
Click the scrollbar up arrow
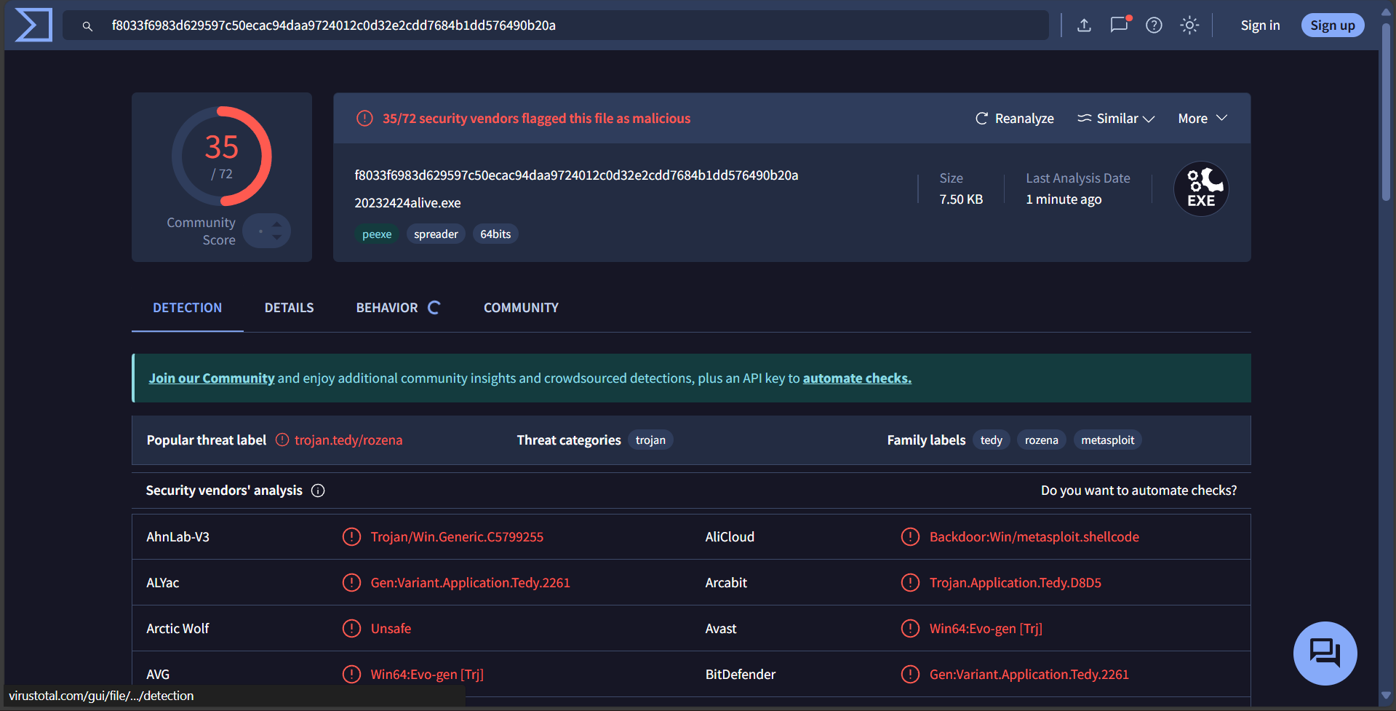point(1387,12)
